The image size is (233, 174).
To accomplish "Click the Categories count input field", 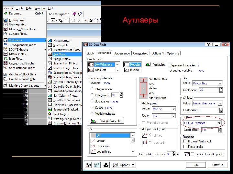I will (x=115, y=95).
